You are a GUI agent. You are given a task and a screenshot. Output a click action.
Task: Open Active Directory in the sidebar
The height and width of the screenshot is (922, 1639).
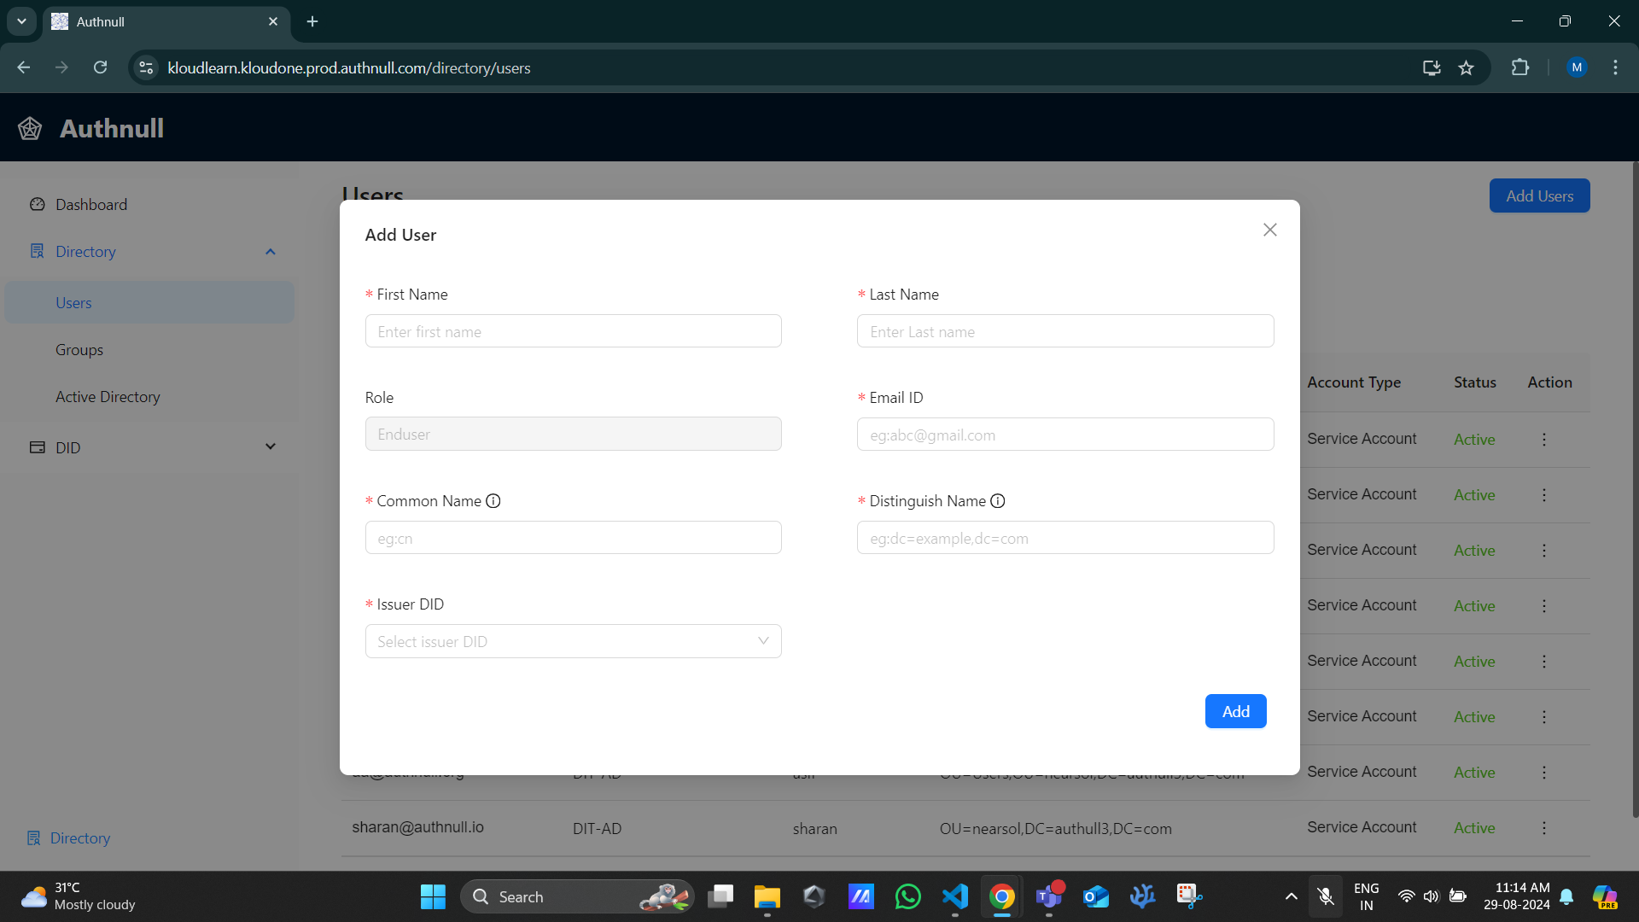coord(108,397)
